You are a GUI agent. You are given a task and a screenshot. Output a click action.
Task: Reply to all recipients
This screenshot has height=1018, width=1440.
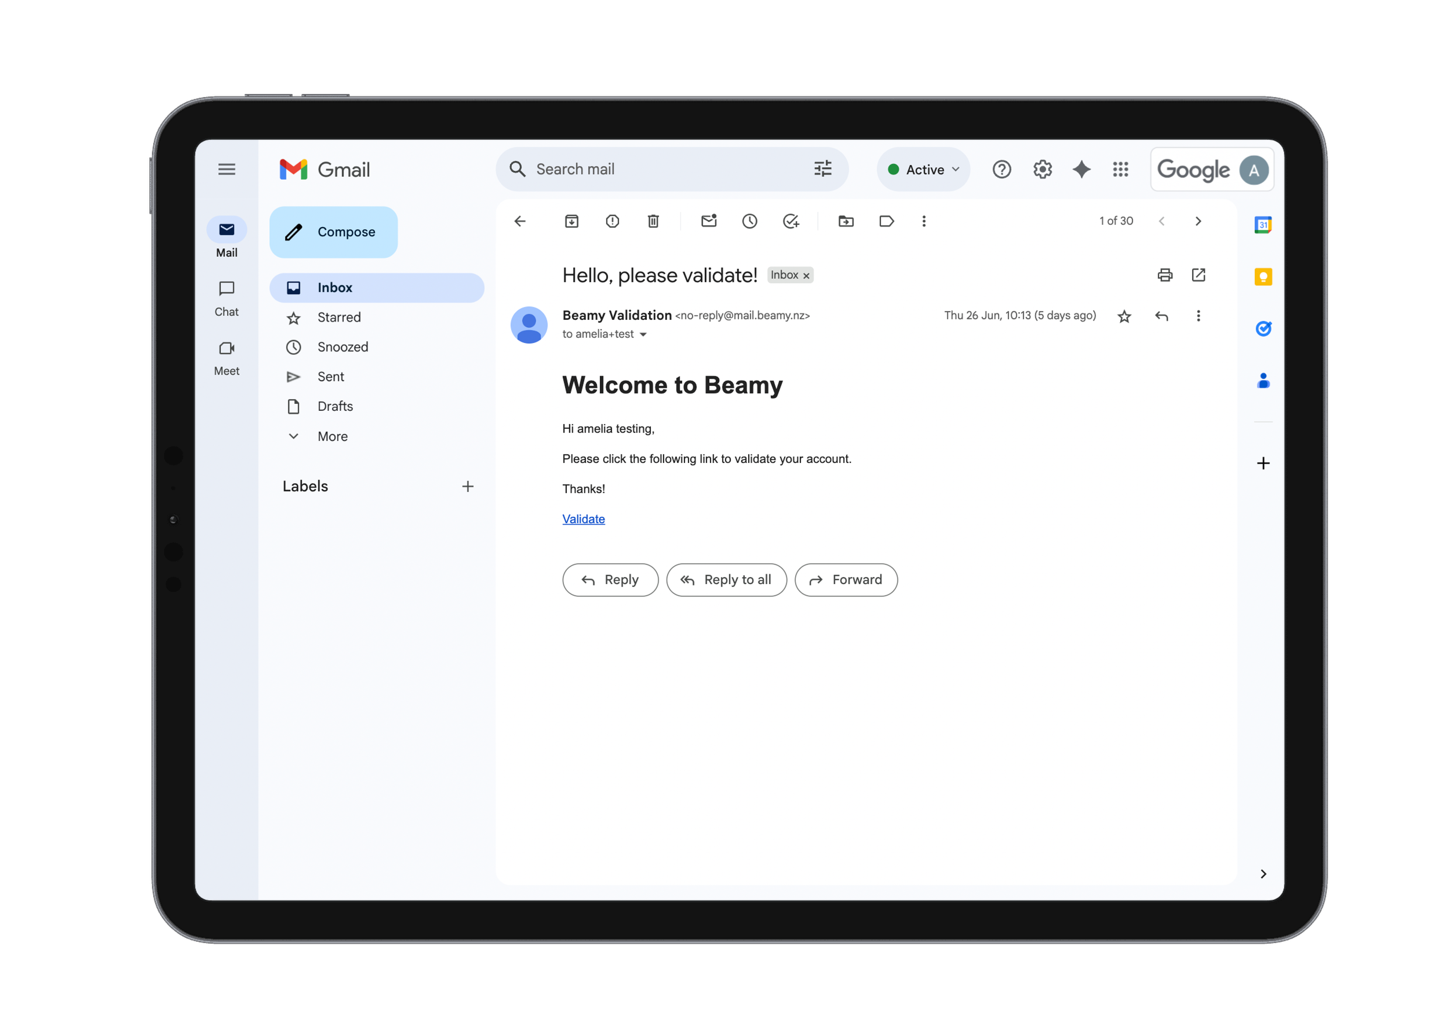coord(727,580)
